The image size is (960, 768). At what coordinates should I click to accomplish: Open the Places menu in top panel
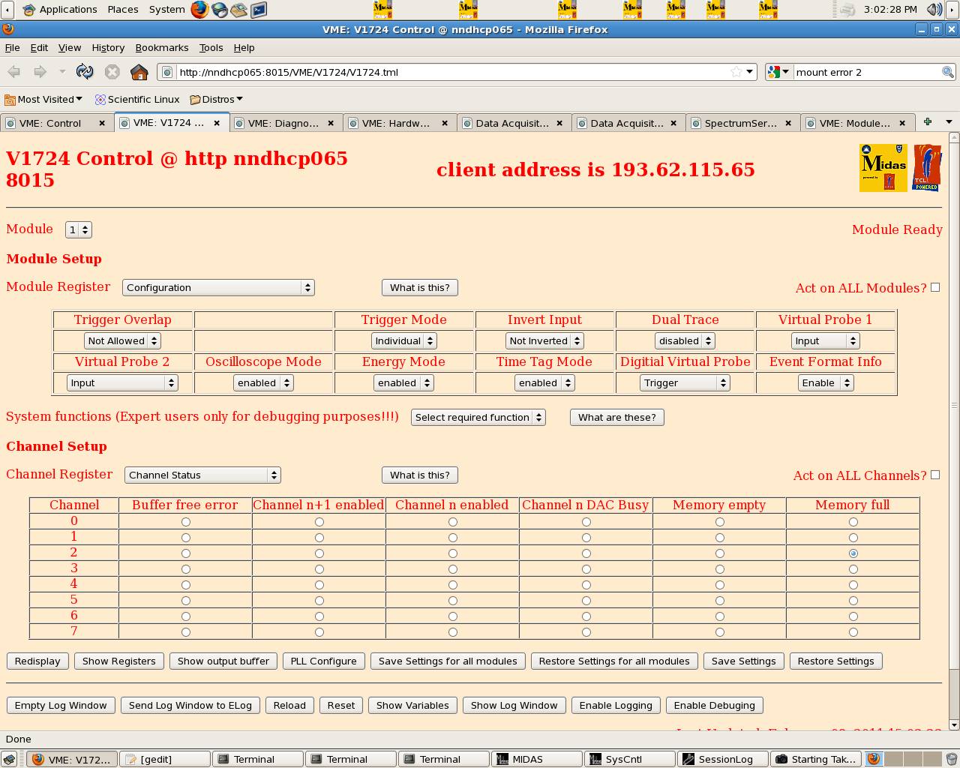(x=123, y=9)
